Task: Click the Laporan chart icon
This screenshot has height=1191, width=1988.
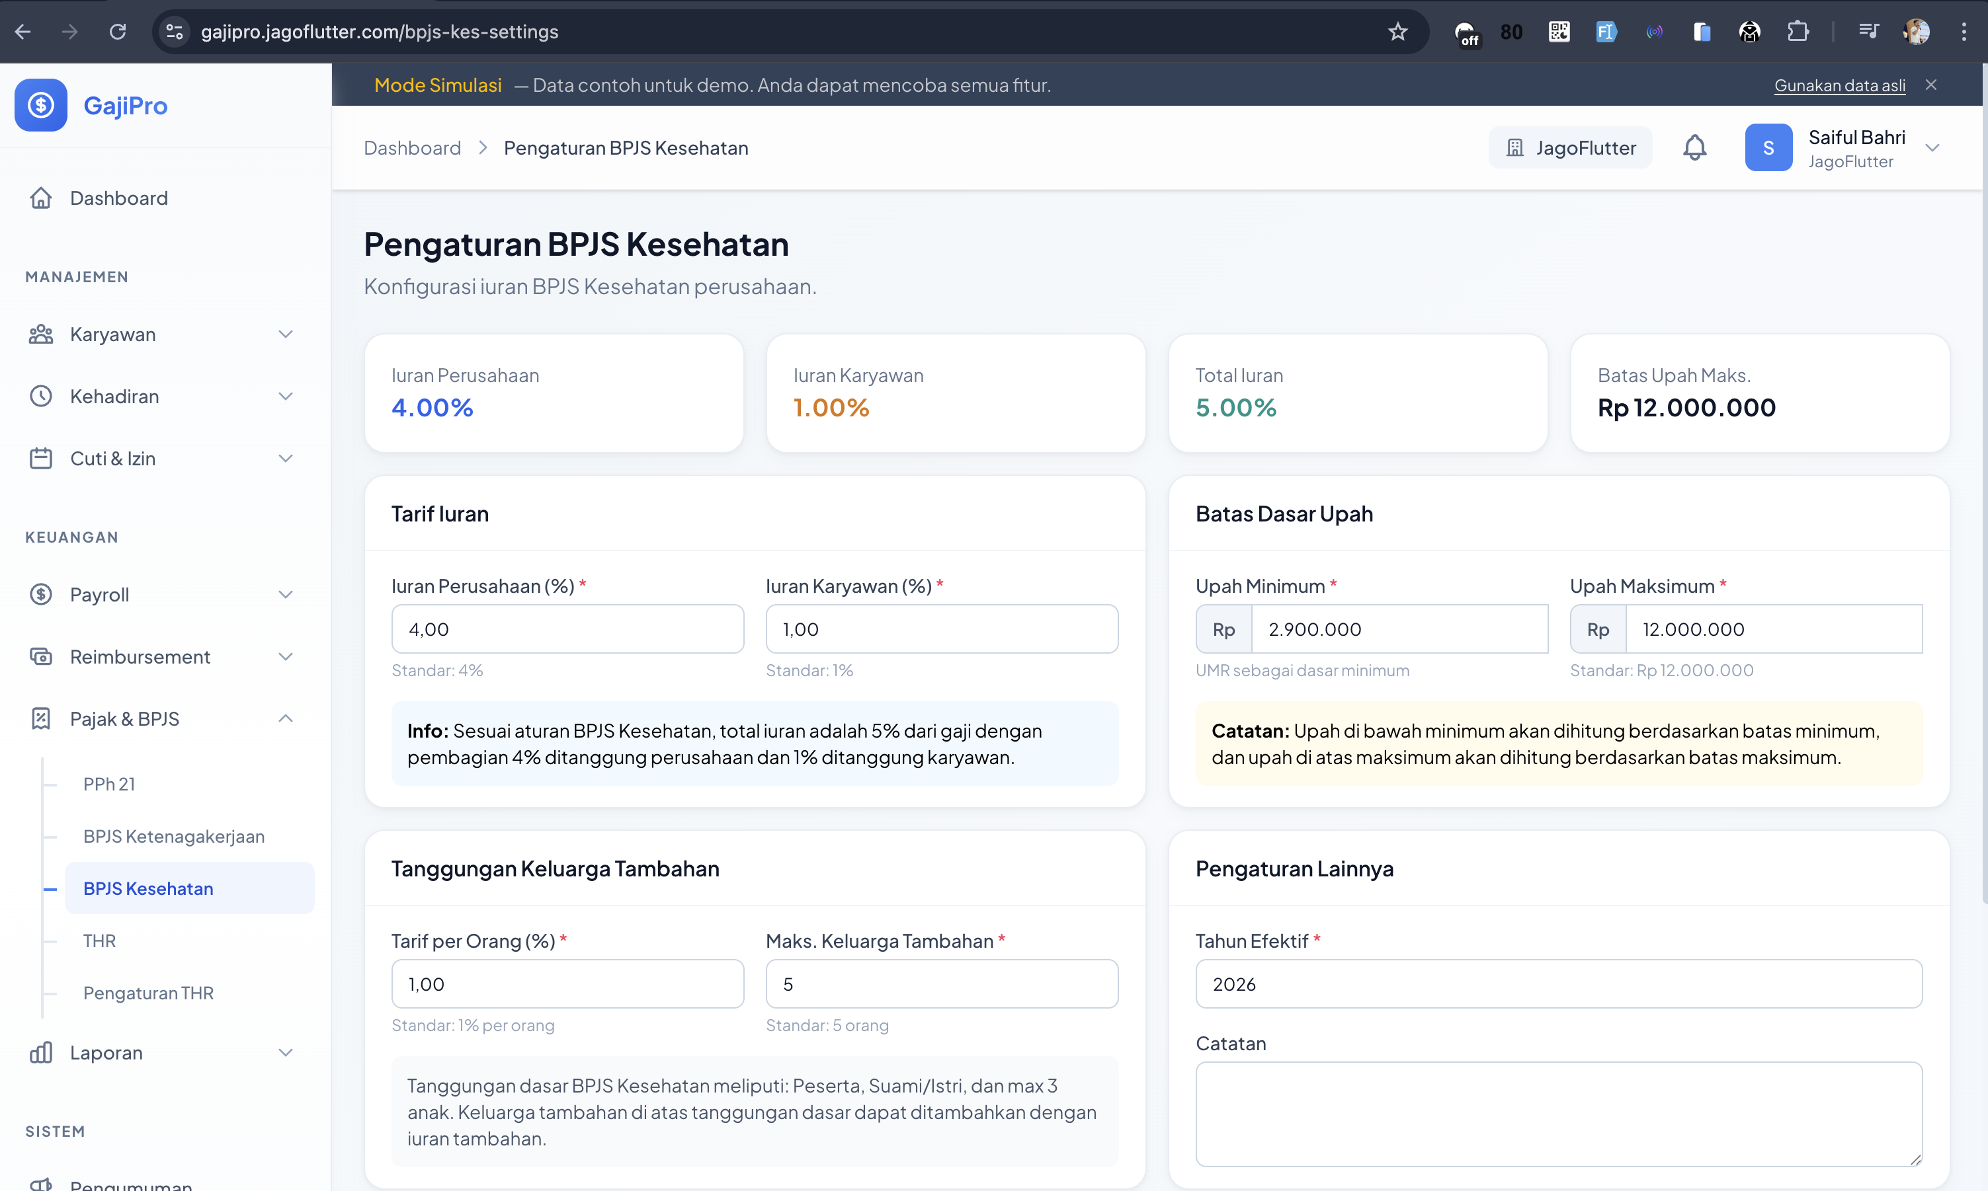Action: coord(40,1052)
